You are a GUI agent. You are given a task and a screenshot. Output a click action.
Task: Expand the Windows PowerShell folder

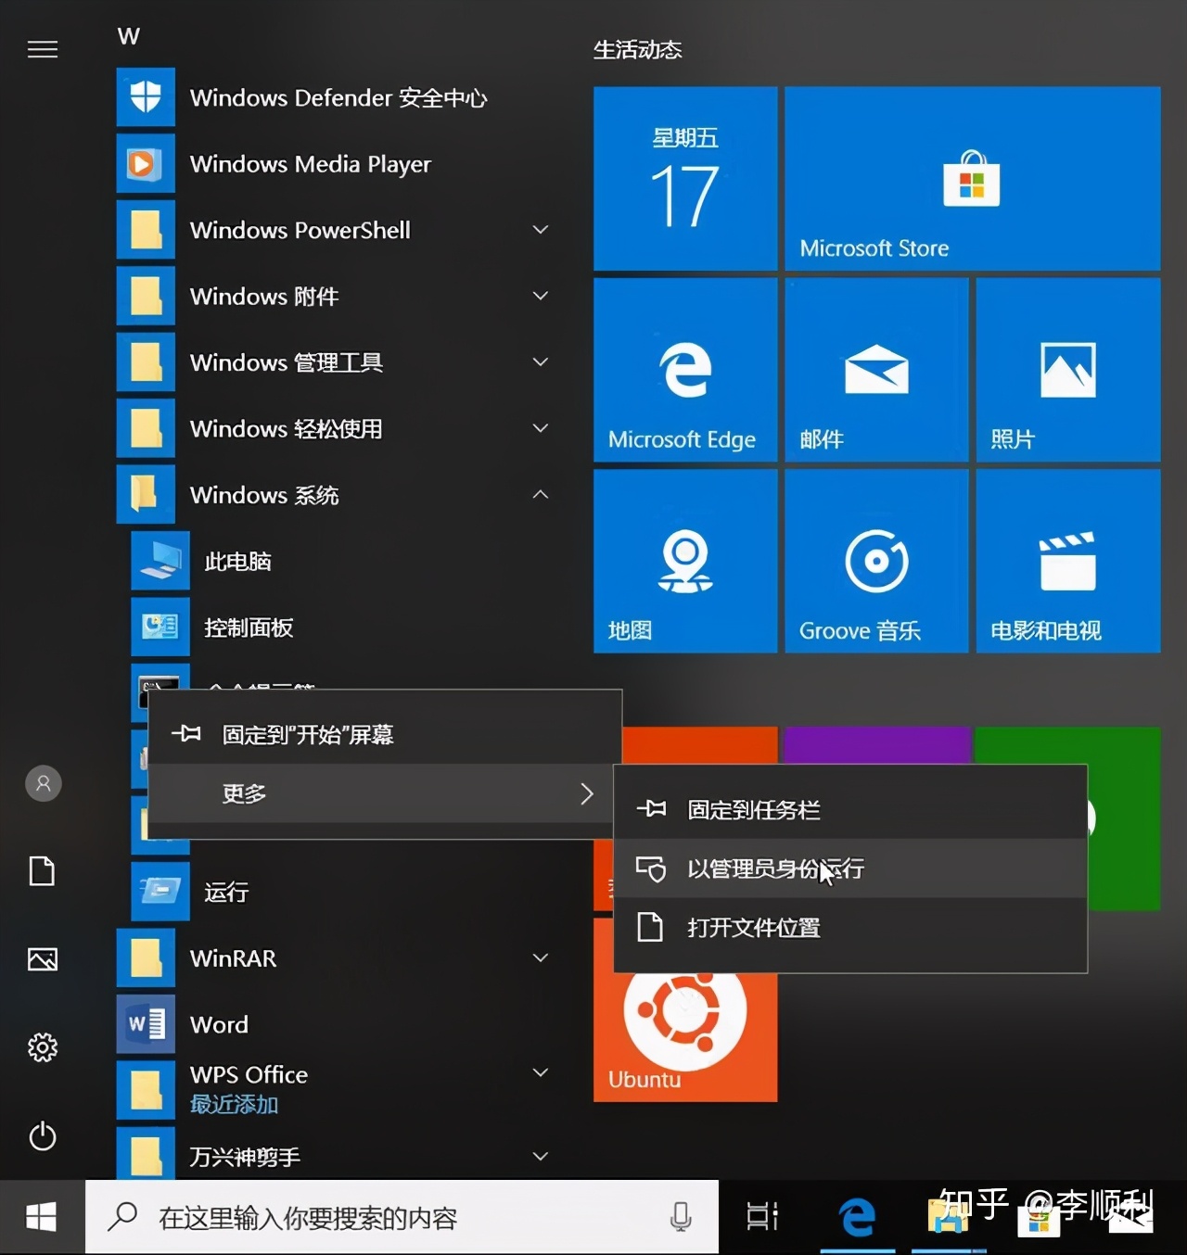coord(540,230)
